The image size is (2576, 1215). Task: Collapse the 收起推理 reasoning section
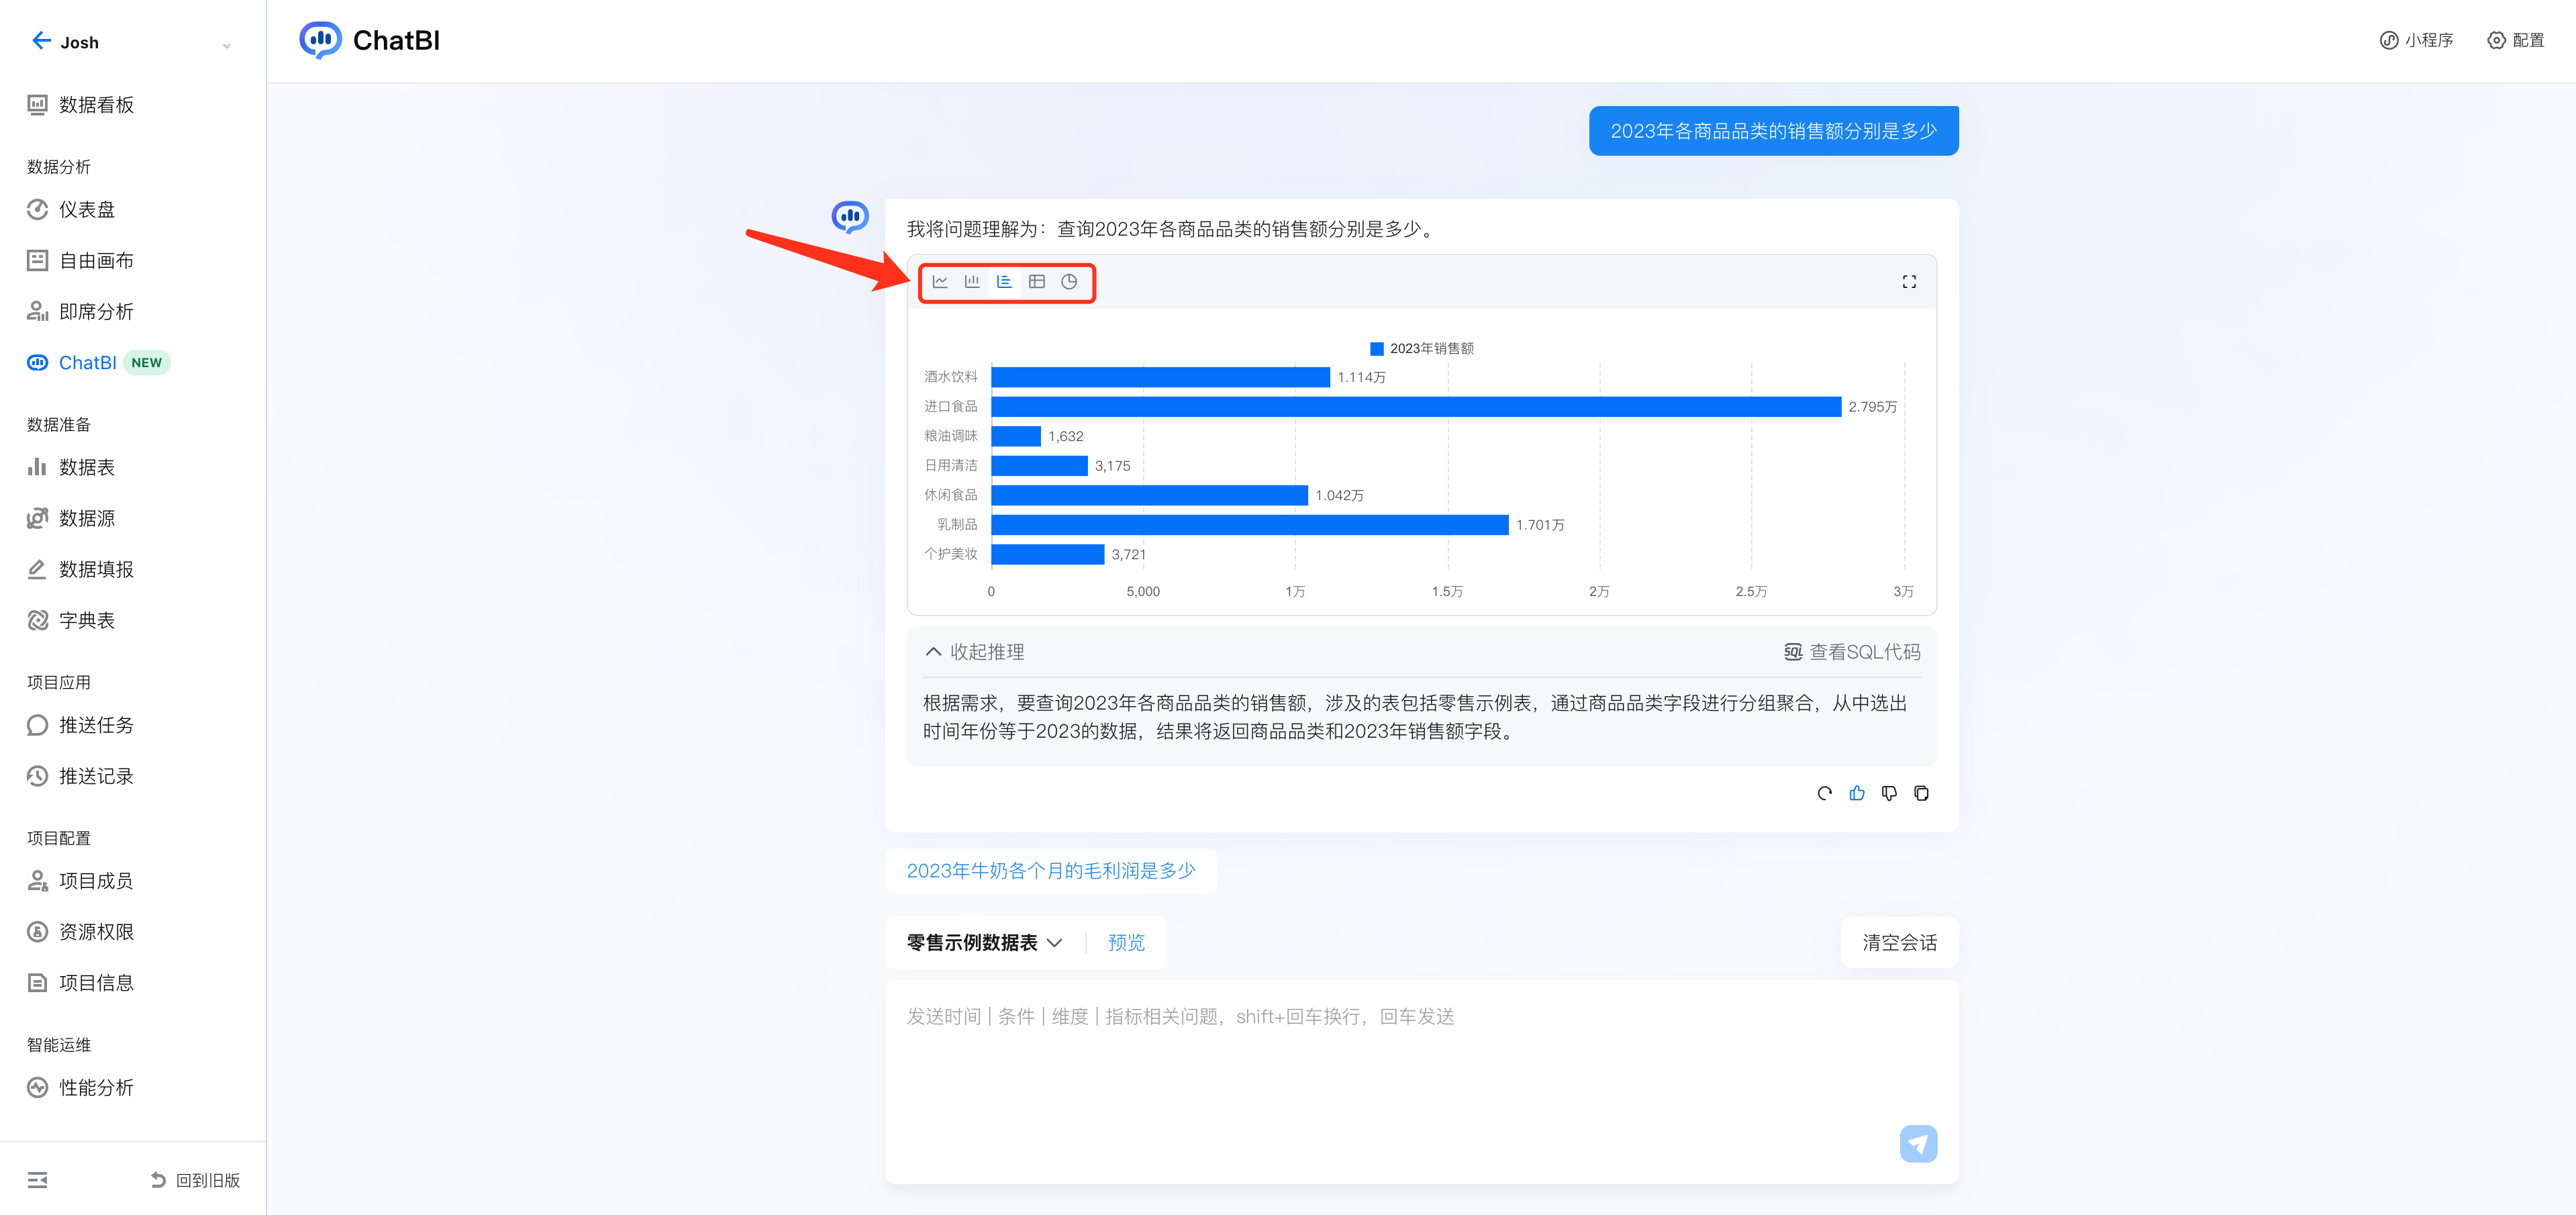(975, 652)
